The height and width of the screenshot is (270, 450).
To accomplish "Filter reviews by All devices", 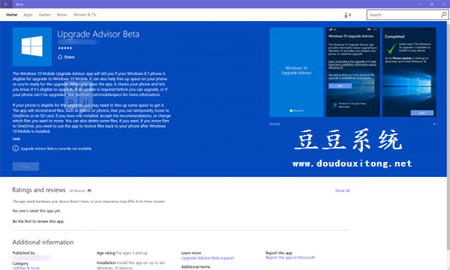I will click(x=77, y=190).
